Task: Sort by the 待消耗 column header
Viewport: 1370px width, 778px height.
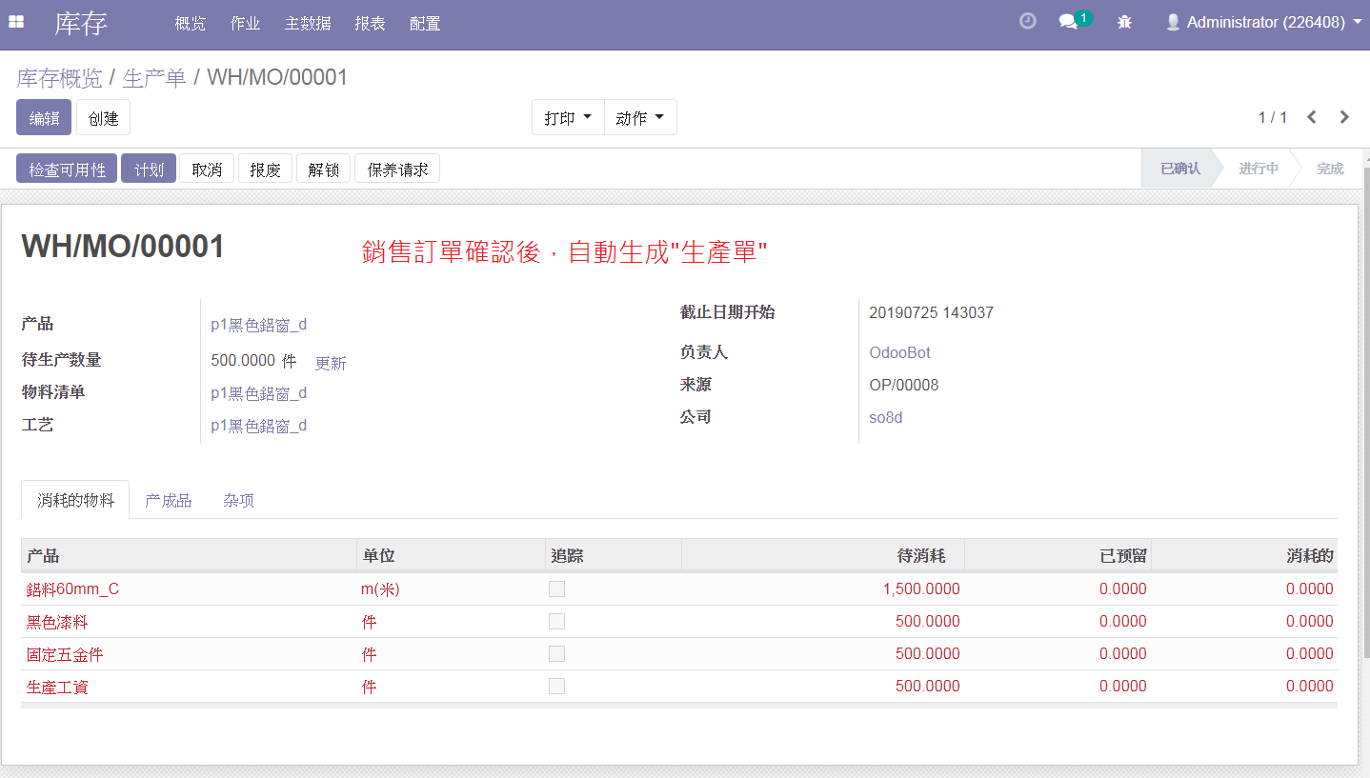Action: (x=823, y=556)
